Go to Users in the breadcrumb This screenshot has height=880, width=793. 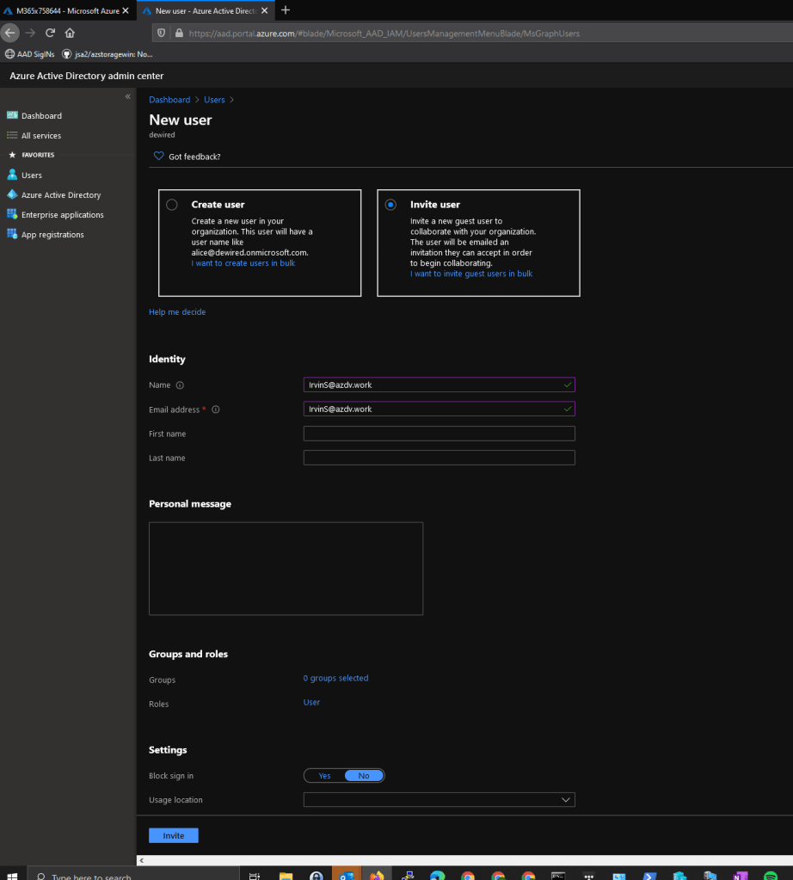click(x=214, y=100)
